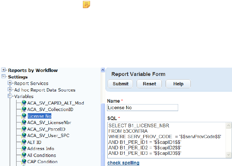This screenshot has width=232, height=166.
Task: Click globe icon beside ALT ID
Action: [x=24, y=142]
